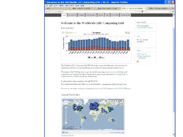183x137 pixels.
Task: Click the map marker over Brazil
Action: coord(85,117)
